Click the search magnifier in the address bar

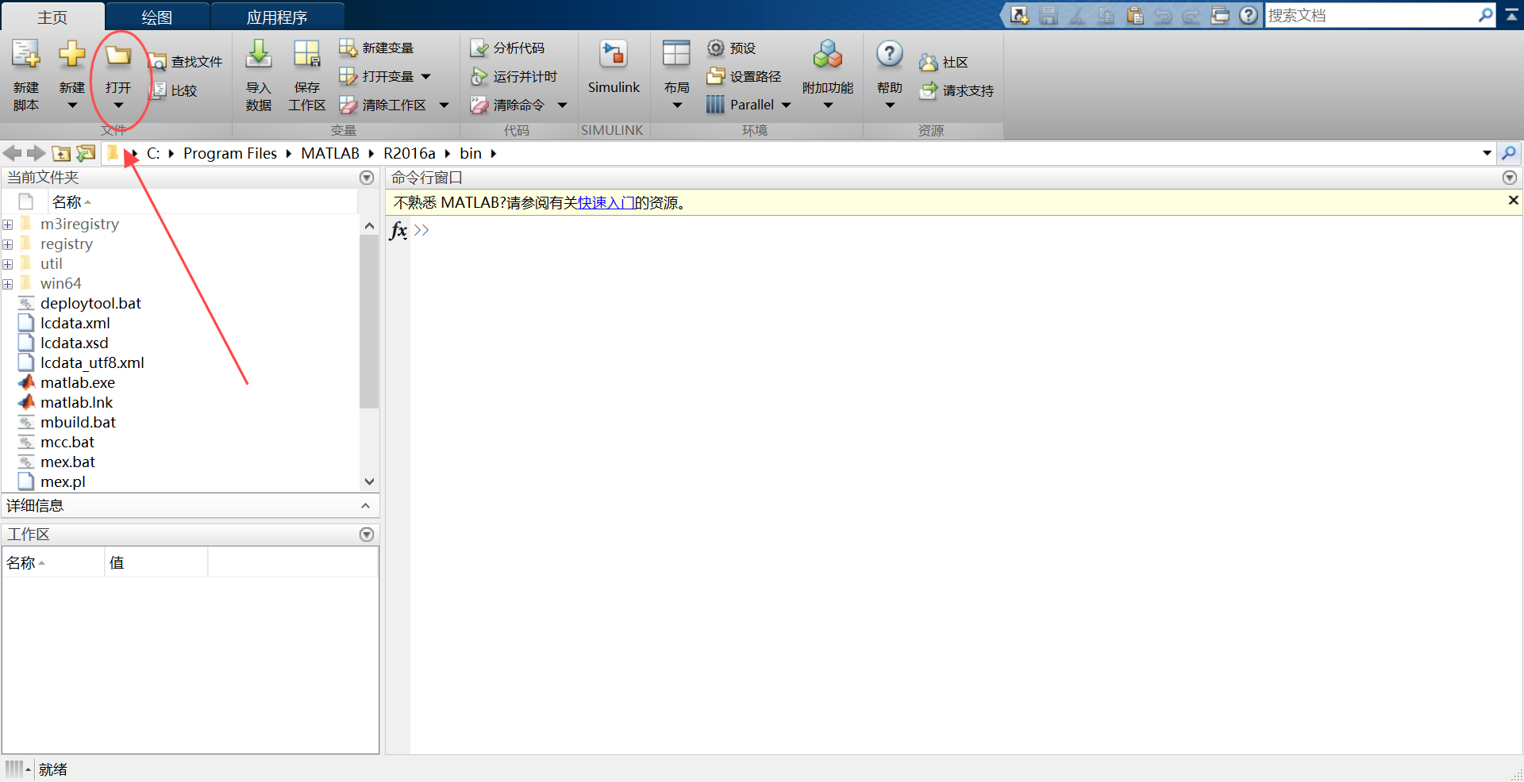coord(1509,153)
